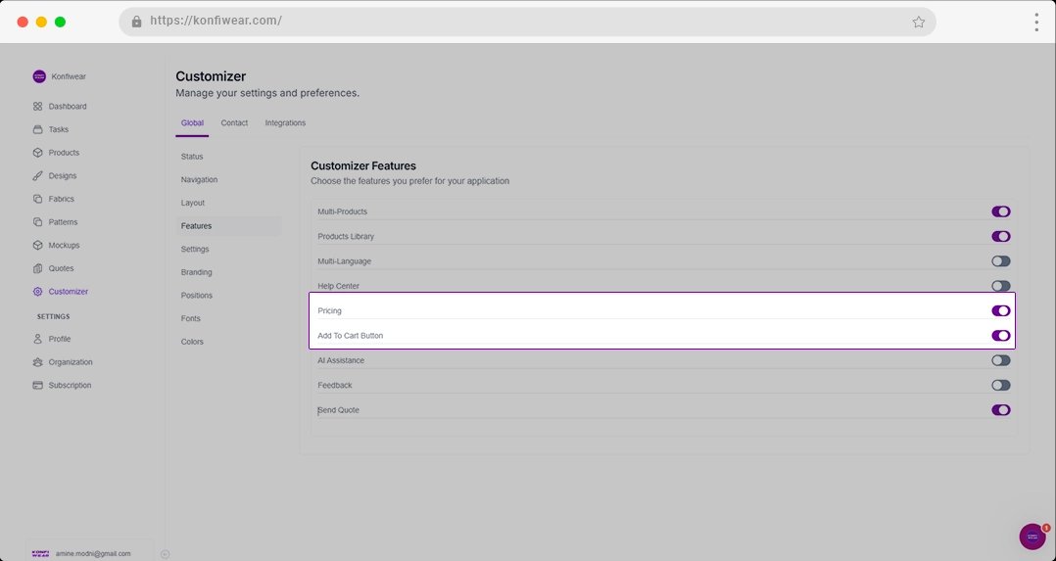Go to Dashboard in the sidebar

point(68,107)
